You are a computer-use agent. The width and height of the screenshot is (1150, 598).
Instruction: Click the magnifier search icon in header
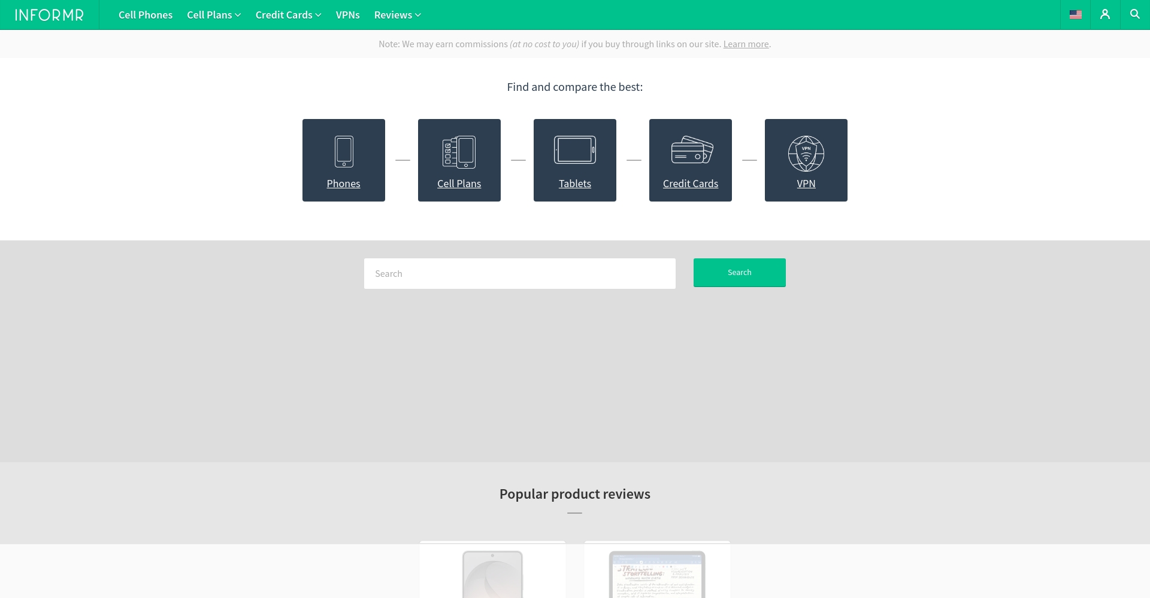pyautogui.click(x=1134, y=14)
